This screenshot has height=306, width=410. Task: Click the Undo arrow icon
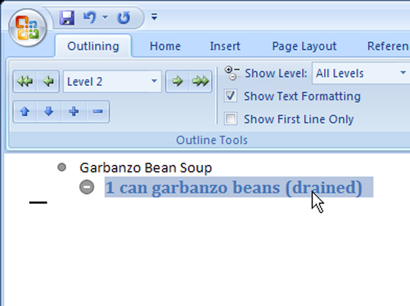point(90,18)
